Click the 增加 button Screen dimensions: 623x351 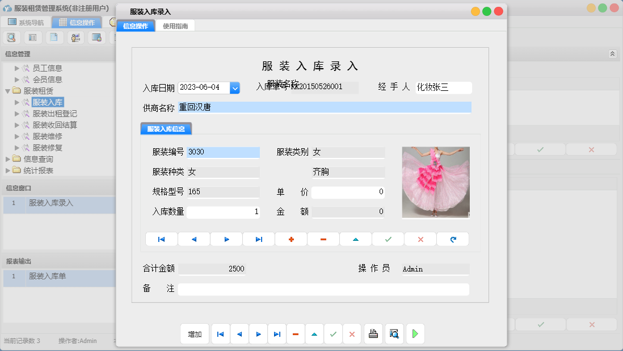pyautogui.click(x=194, y=334)
